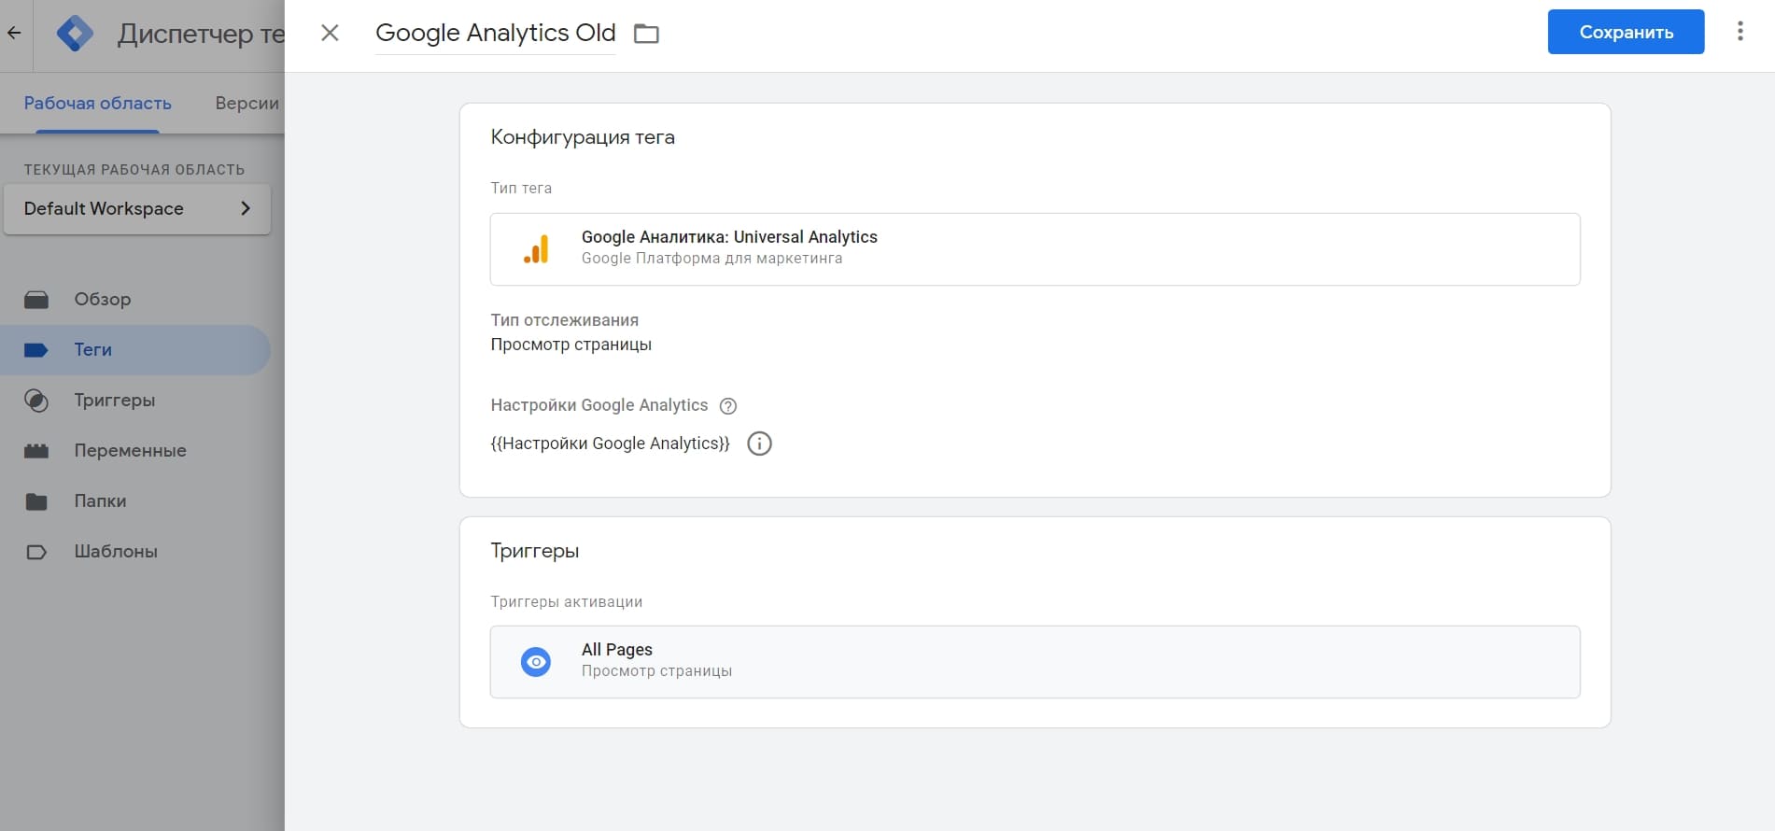Click the Конфигурация тега heading
The width and height of the screenshot is (1775, 831).
pyautogui.click(x=583, y=137)
